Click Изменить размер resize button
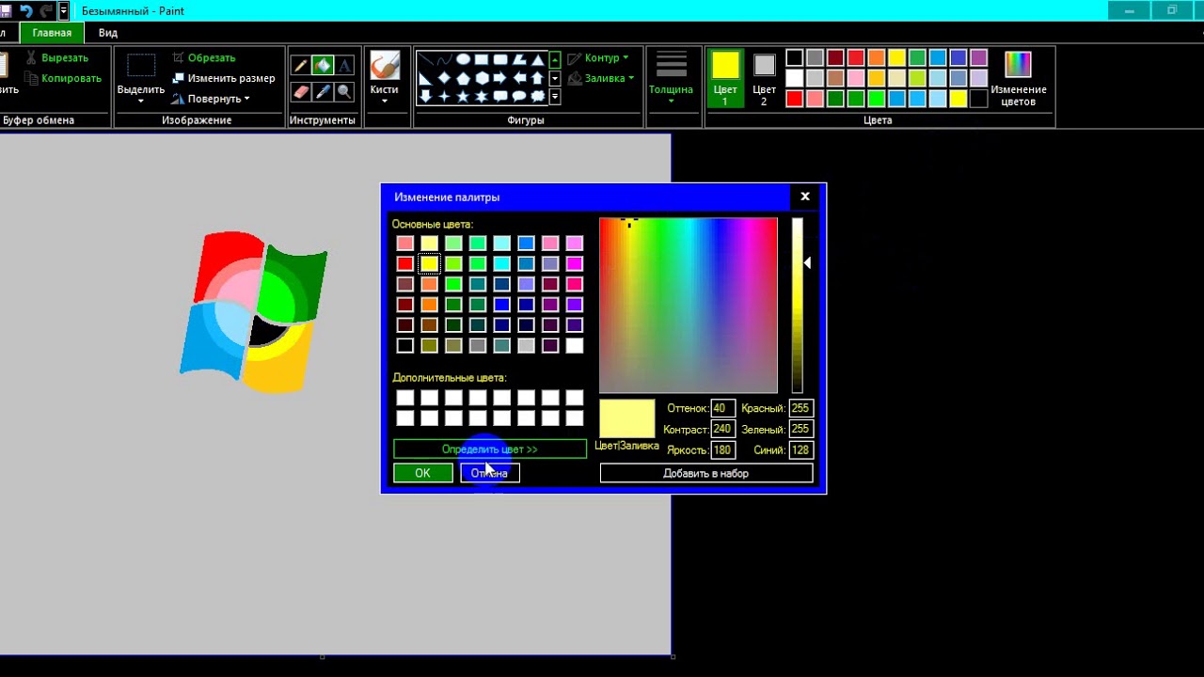This screenshot has height=677, width=1204. 224,78
